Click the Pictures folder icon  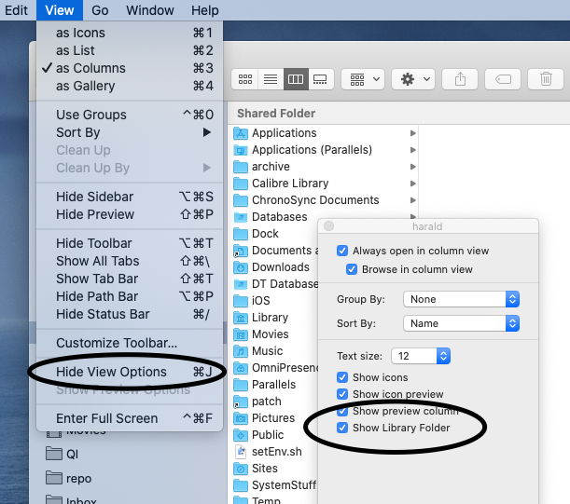(241, 418)
